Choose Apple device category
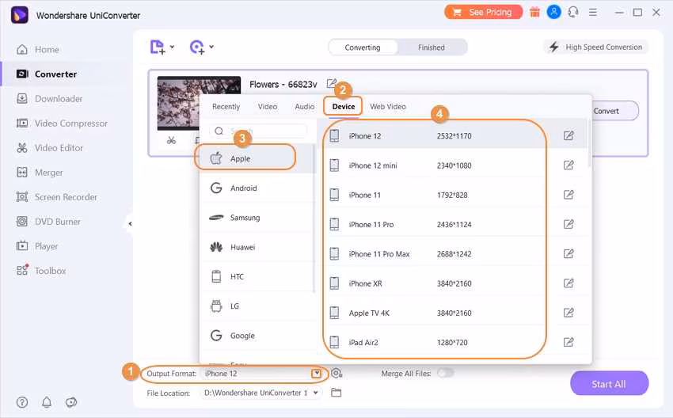 tap(257, 158)
